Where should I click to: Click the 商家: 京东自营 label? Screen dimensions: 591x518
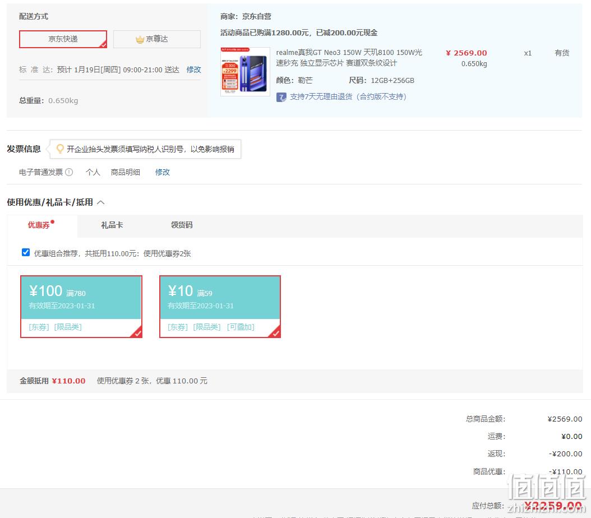pyautogui.click(x=246, y=17)
